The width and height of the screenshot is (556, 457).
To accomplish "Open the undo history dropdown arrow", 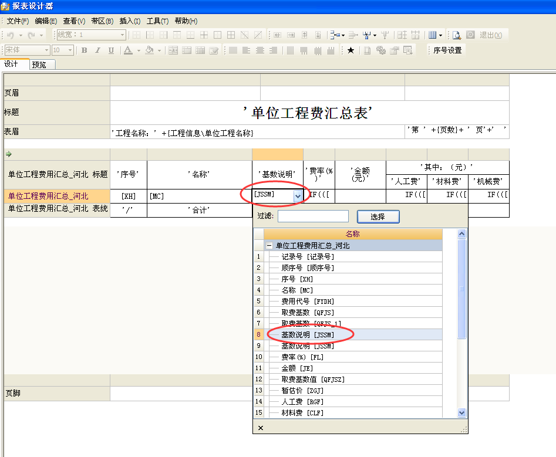I will coord(21,35).
